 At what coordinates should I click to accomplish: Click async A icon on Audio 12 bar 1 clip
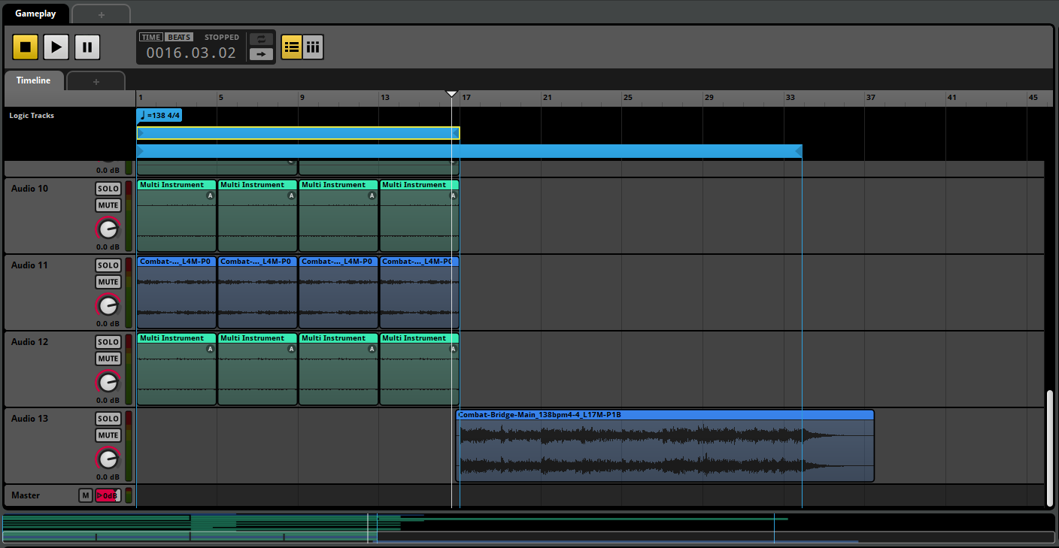[x=210, y=349]
